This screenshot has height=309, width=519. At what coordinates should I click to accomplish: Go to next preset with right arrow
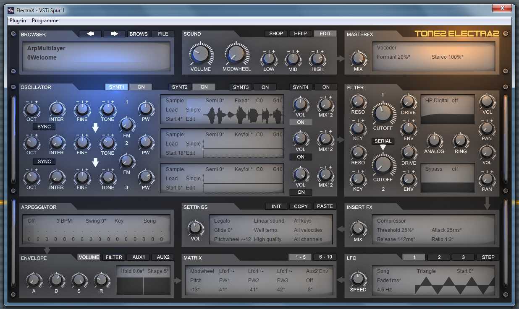click(x=114, y=34)
